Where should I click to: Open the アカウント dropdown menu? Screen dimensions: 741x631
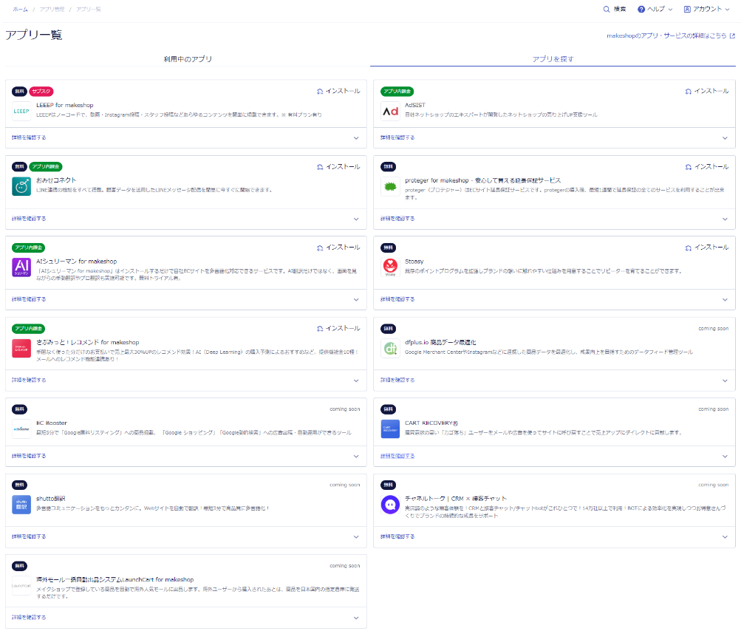[x=706, y=9]
